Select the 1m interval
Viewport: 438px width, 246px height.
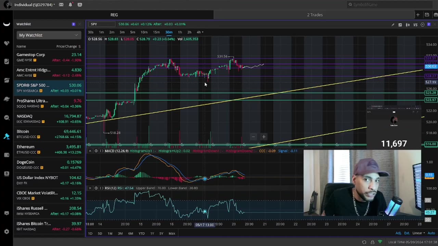coord(101,32)
